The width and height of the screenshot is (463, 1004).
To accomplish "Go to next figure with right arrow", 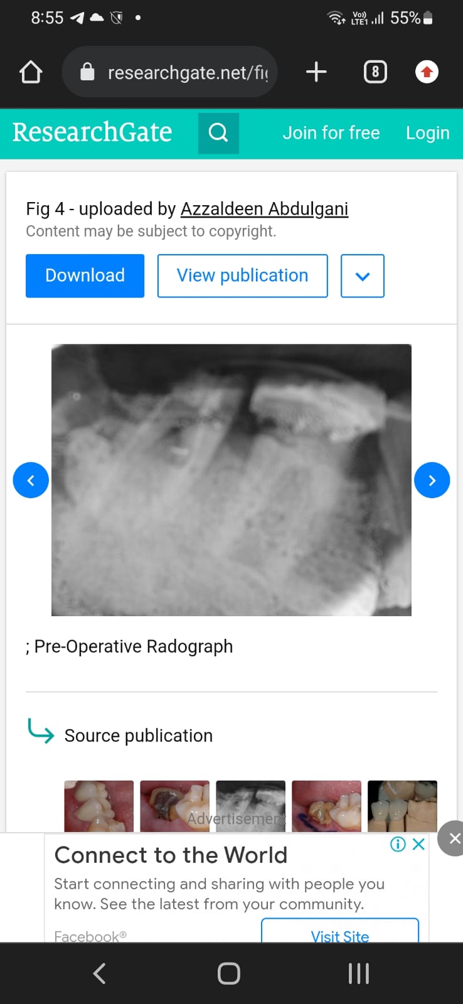I will tap(432, 480).
